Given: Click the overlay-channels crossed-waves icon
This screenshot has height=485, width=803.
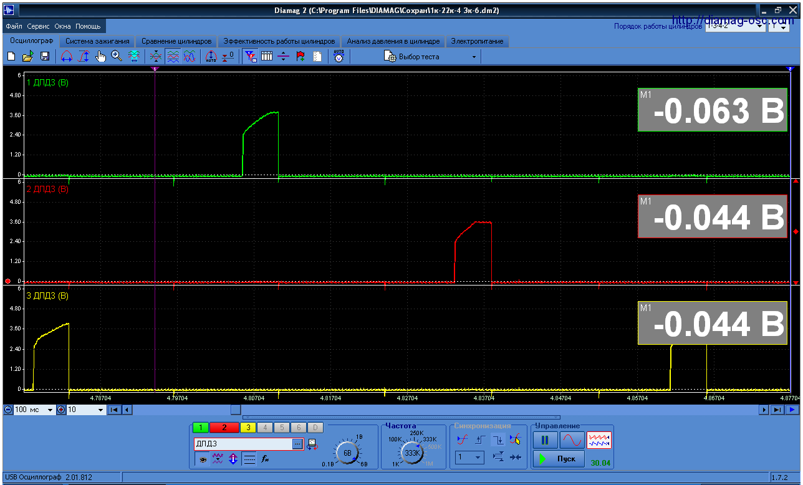Looking at the screenshot, I should (156, 57).
